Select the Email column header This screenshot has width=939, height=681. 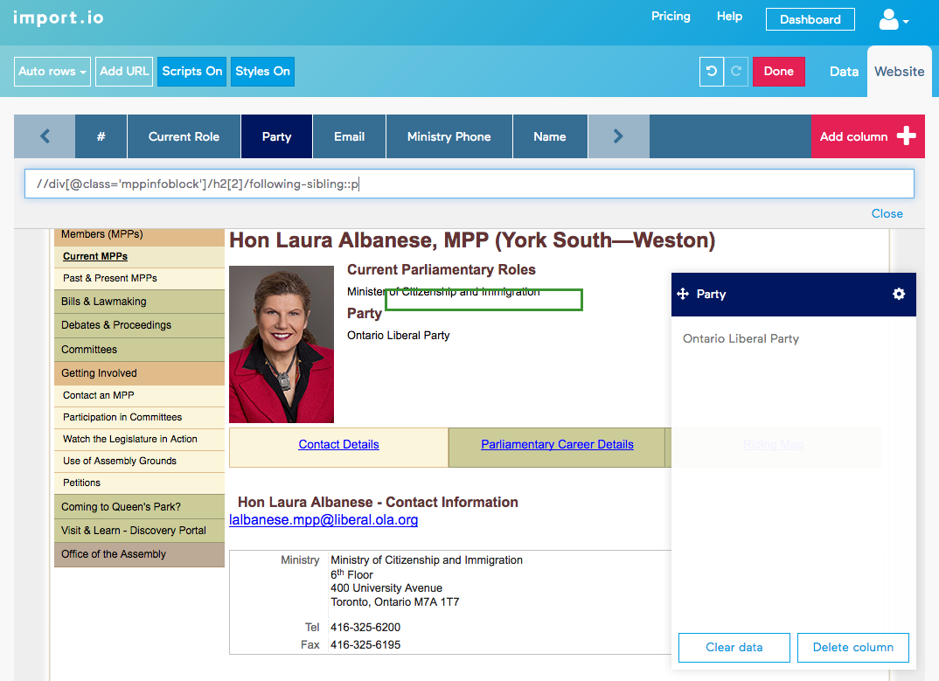349,136
